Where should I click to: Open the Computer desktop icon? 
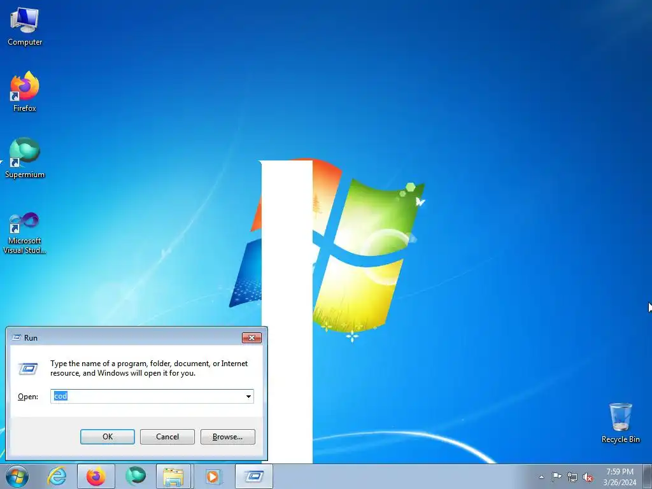coord(25,27)
